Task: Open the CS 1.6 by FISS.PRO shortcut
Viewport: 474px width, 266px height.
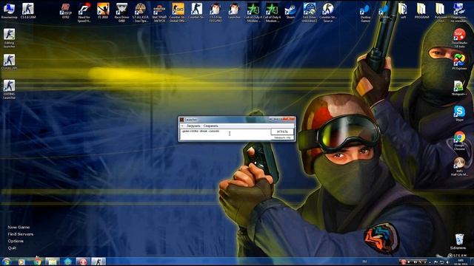Action: (216, 12)
